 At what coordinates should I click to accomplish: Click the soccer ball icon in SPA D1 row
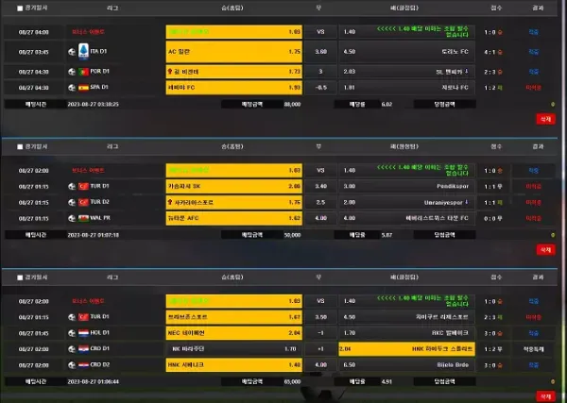tap(72, 88)
